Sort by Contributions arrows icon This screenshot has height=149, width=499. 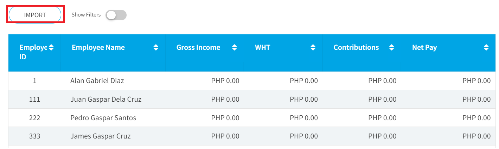392,47
